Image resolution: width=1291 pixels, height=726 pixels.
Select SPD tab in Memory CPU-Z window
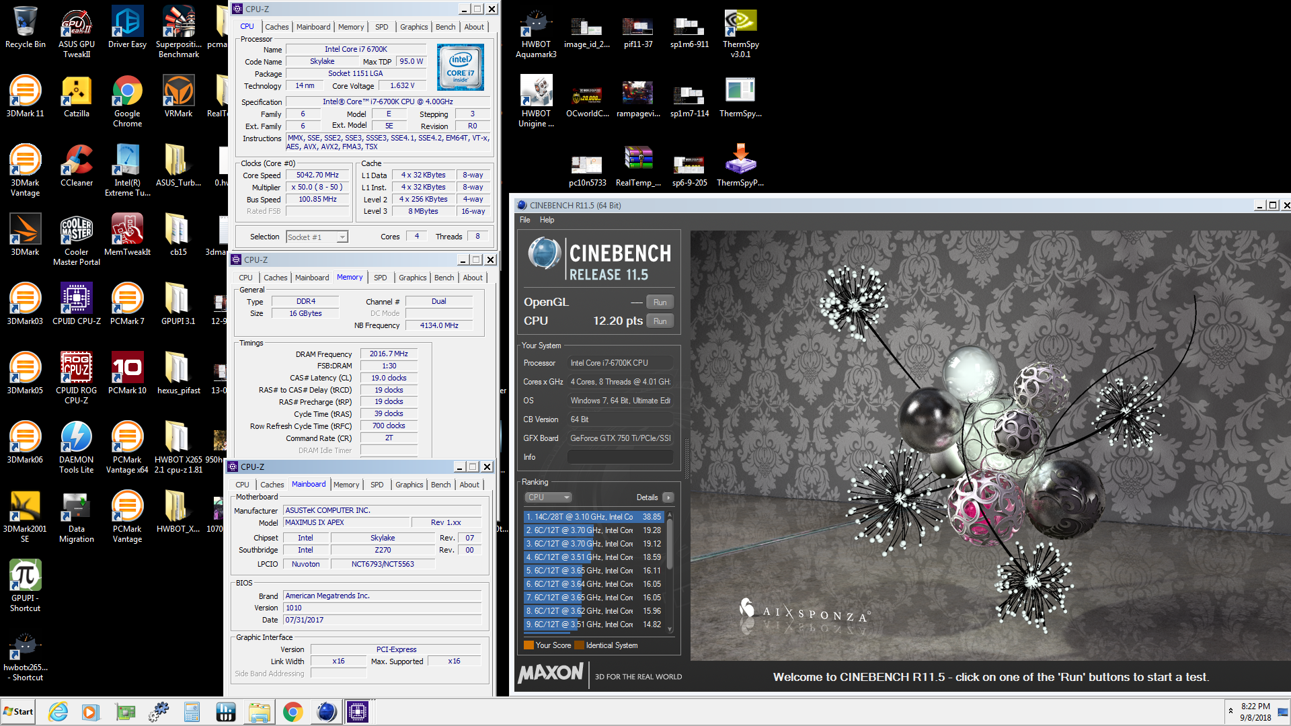pyautogui.click(x=381, y=278)
